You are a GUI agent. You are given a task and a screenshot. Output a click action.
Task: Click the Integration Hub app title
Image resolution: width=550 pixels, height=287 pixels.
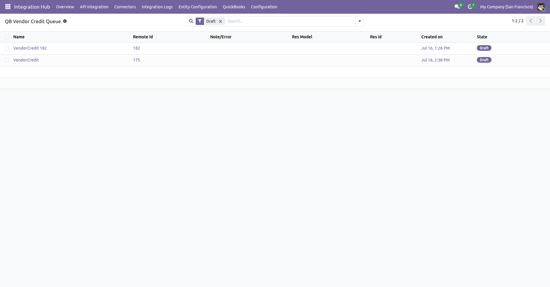(32, 7)
